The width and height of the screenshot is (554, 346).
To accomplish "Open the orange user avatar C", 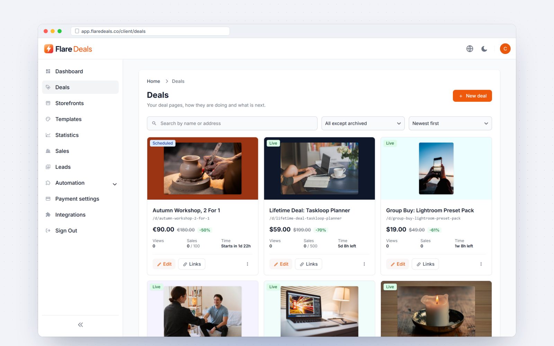I will click(505, 49).
